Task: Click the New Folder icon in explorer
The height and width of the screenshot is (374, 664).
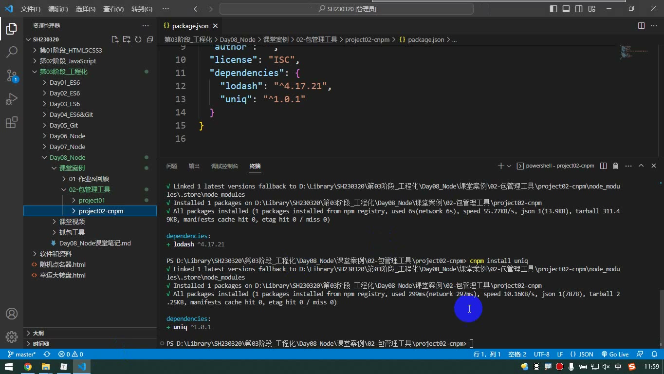Action: click(x=127, y=39)
